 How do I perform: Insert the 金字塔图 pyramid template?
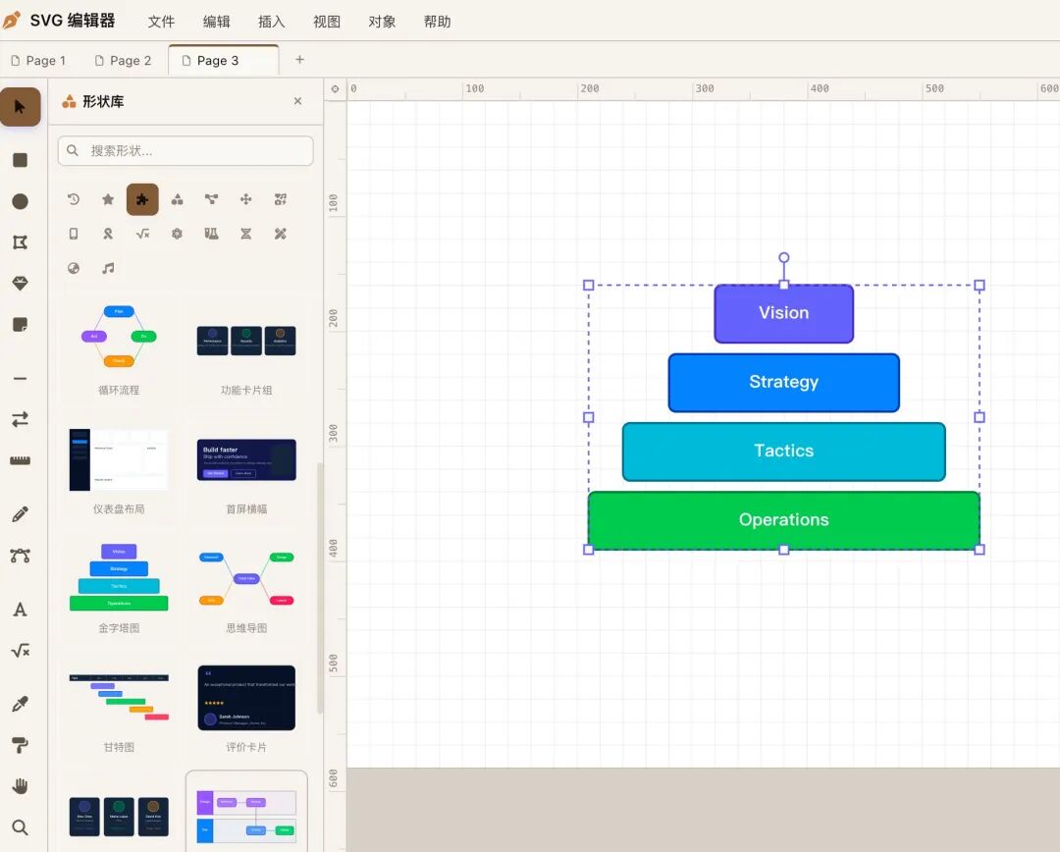pyautogui.click(x=119, y=585)
